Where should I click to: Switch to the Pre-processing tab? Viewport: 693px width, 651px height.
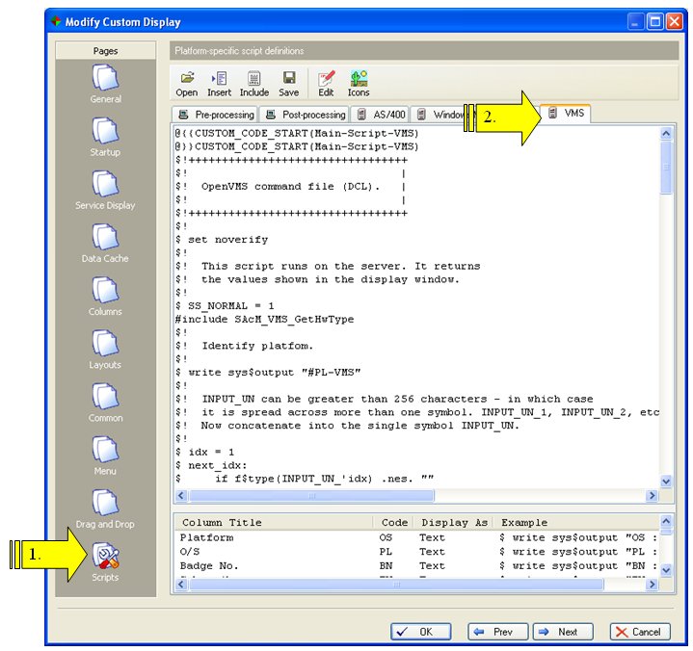216,115
